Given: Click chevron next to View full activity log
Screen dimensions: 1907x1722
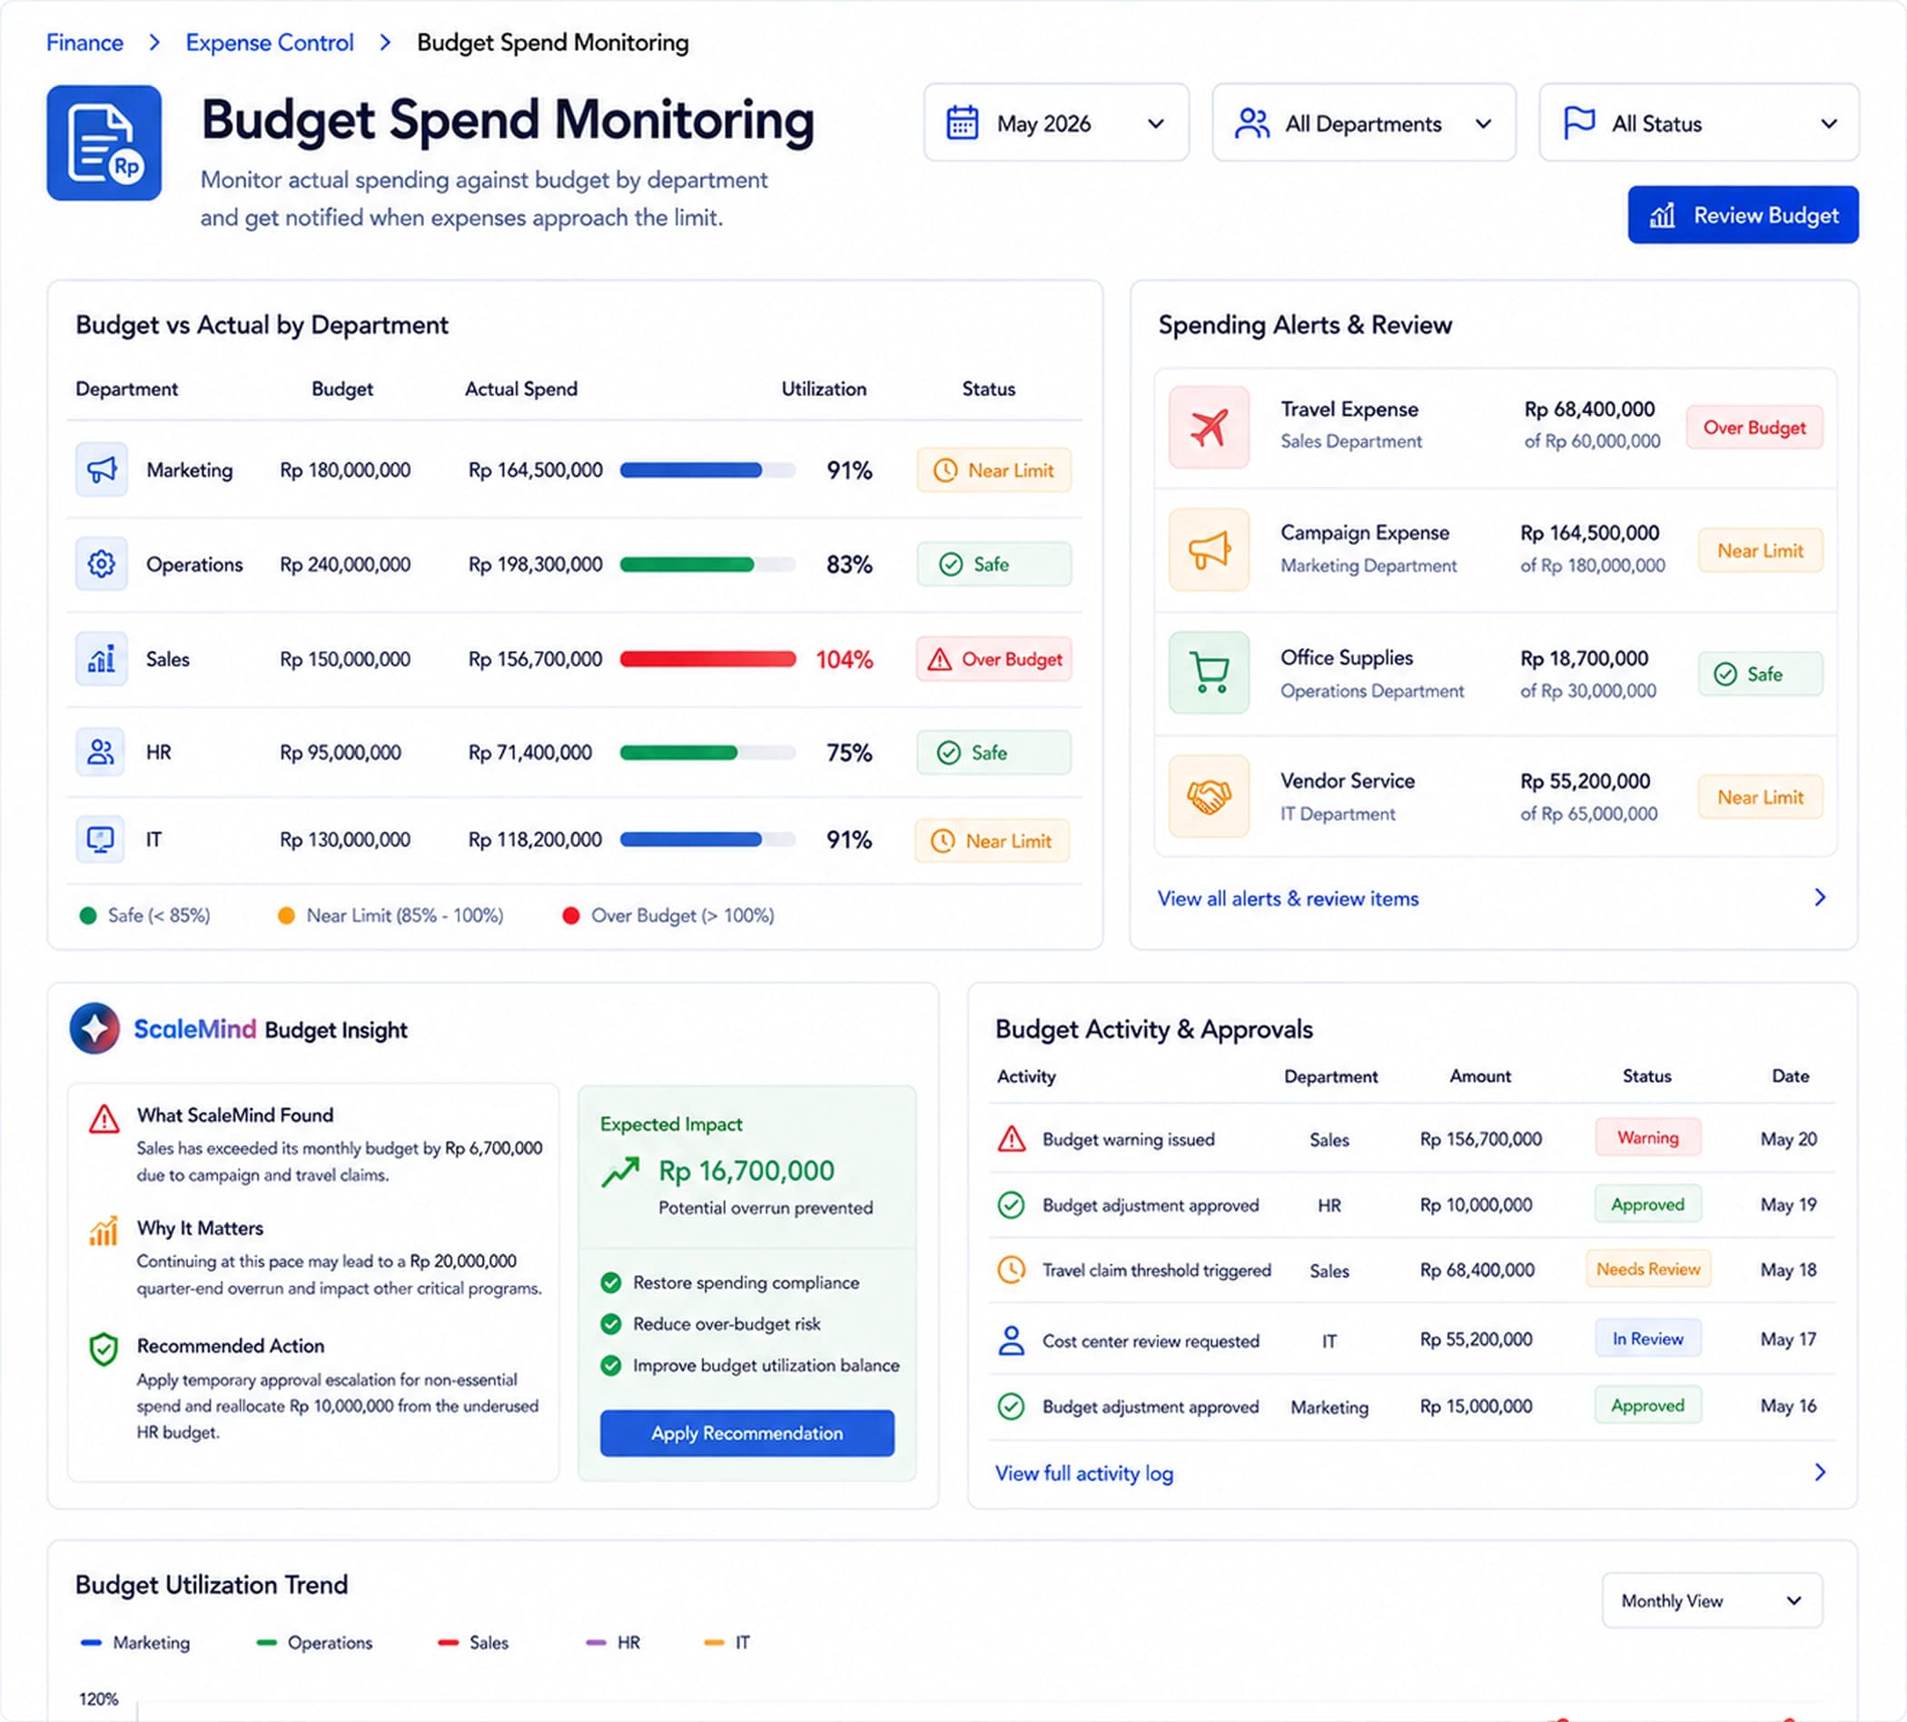Looking at the screenshot, I should tap(1820, 1472).
